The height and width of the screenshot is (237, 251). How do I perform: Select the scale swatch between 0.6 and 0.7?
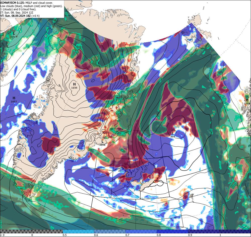[x=110, y=231]
